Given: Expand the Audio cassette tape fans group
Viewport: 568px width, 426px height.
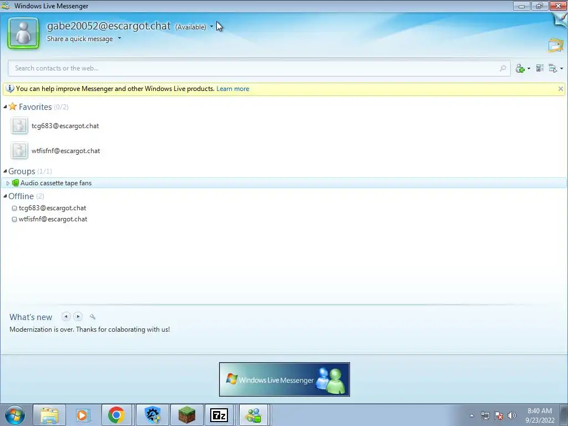Looking at the screenshot, I should tap(8, 183).
